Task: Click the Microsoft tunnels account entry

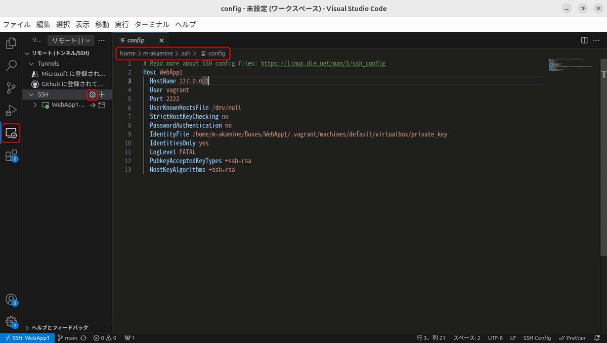Action: 68,74
